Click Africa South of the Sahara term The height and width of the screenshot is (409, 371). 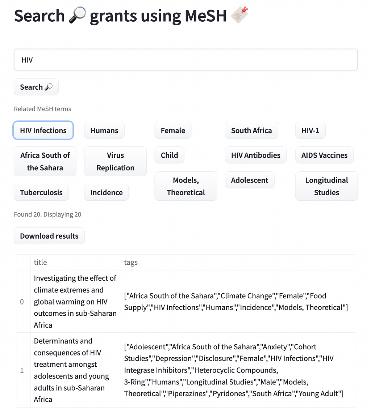[x=45, y=161]
